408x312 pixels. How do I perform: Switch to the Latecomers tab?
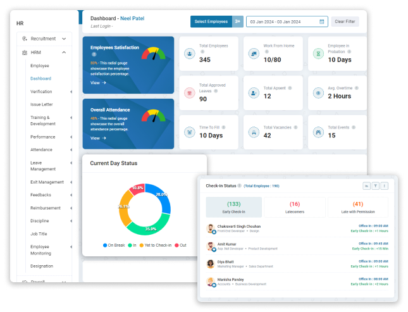(294, 207)
